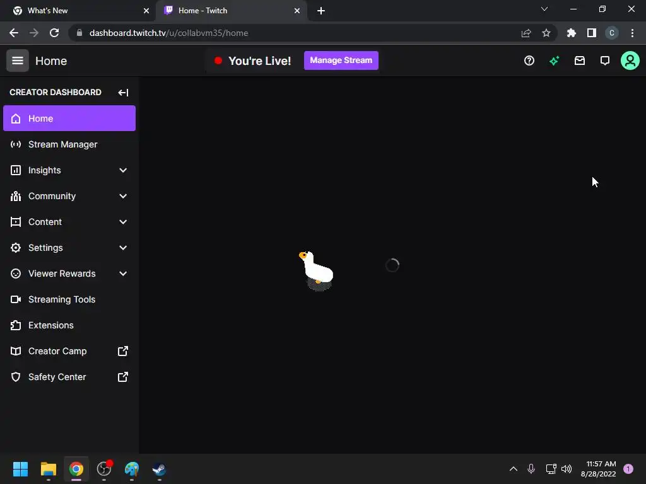Open Stream Manager page

tap(69, 144)
